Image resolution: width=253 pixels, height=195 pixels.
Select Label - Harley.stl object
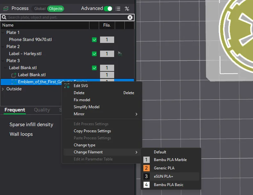[25, 54]
